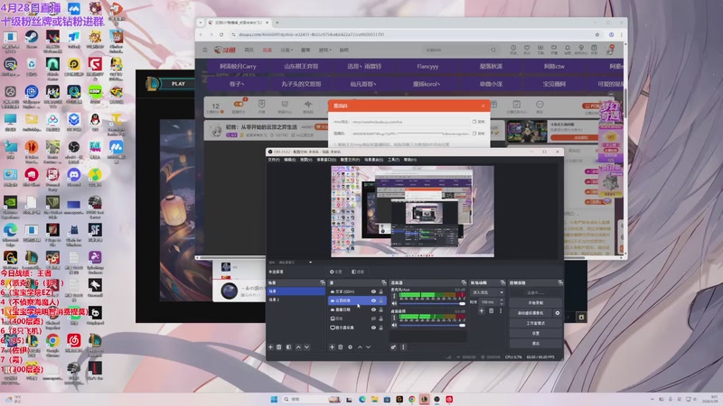Add a scene transition with plus
Screen dimensions: 723x406
point(481,311)
